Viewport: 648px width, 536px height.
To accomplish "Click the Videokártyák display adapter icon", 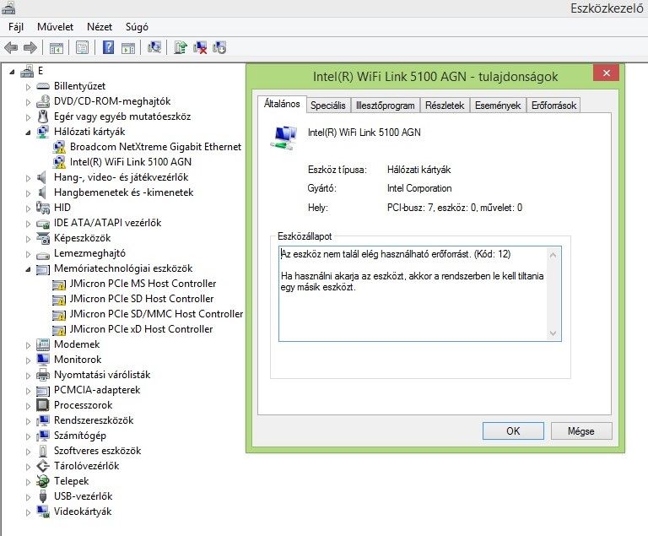I will click(43, 512).
